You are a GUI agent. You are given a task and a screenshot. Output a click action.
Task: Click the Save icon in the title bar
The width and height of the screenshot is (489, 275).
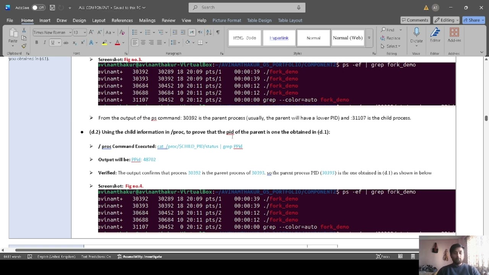point(52,8)
